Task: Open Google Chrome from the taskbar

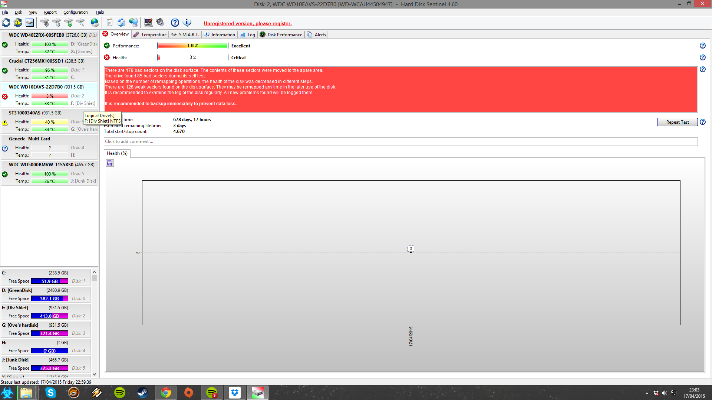Action: click(x=166, y=393)
